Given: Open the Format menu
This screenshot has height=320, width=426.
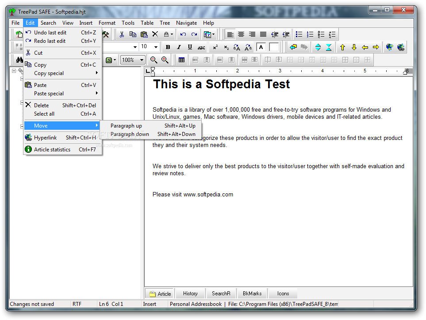Looking at the screenshot, I should pos(107,23).
